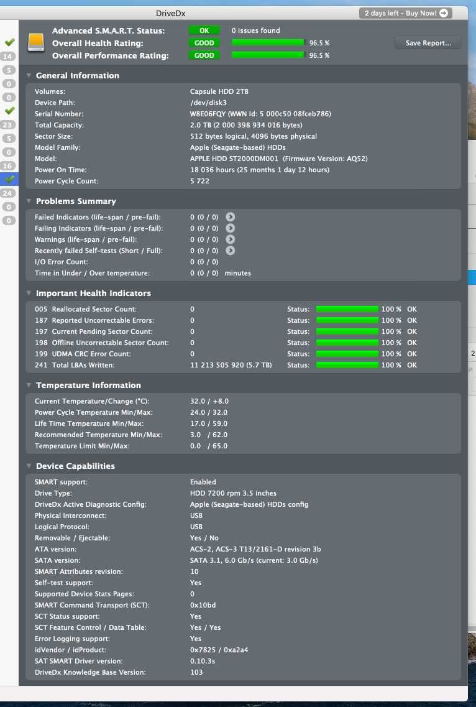
Task: Click the idVendor value '0x7825 / 0xa2a4'
Action: click(219, 650)
